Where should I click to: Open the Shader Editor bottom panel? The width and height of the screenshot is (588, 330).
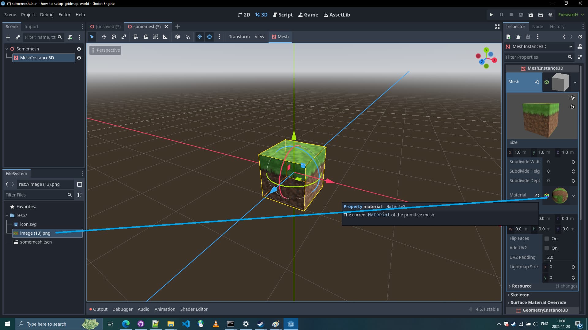[194, 309]
